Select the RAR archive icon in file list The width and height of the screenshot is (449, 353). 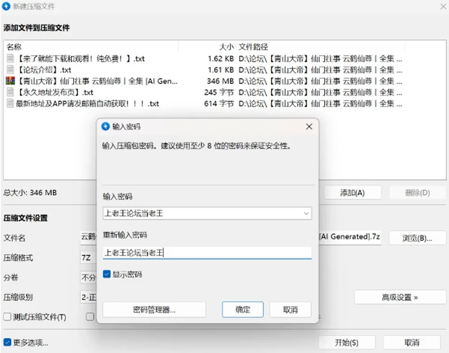pyautogui.click(x=10, y=81)
